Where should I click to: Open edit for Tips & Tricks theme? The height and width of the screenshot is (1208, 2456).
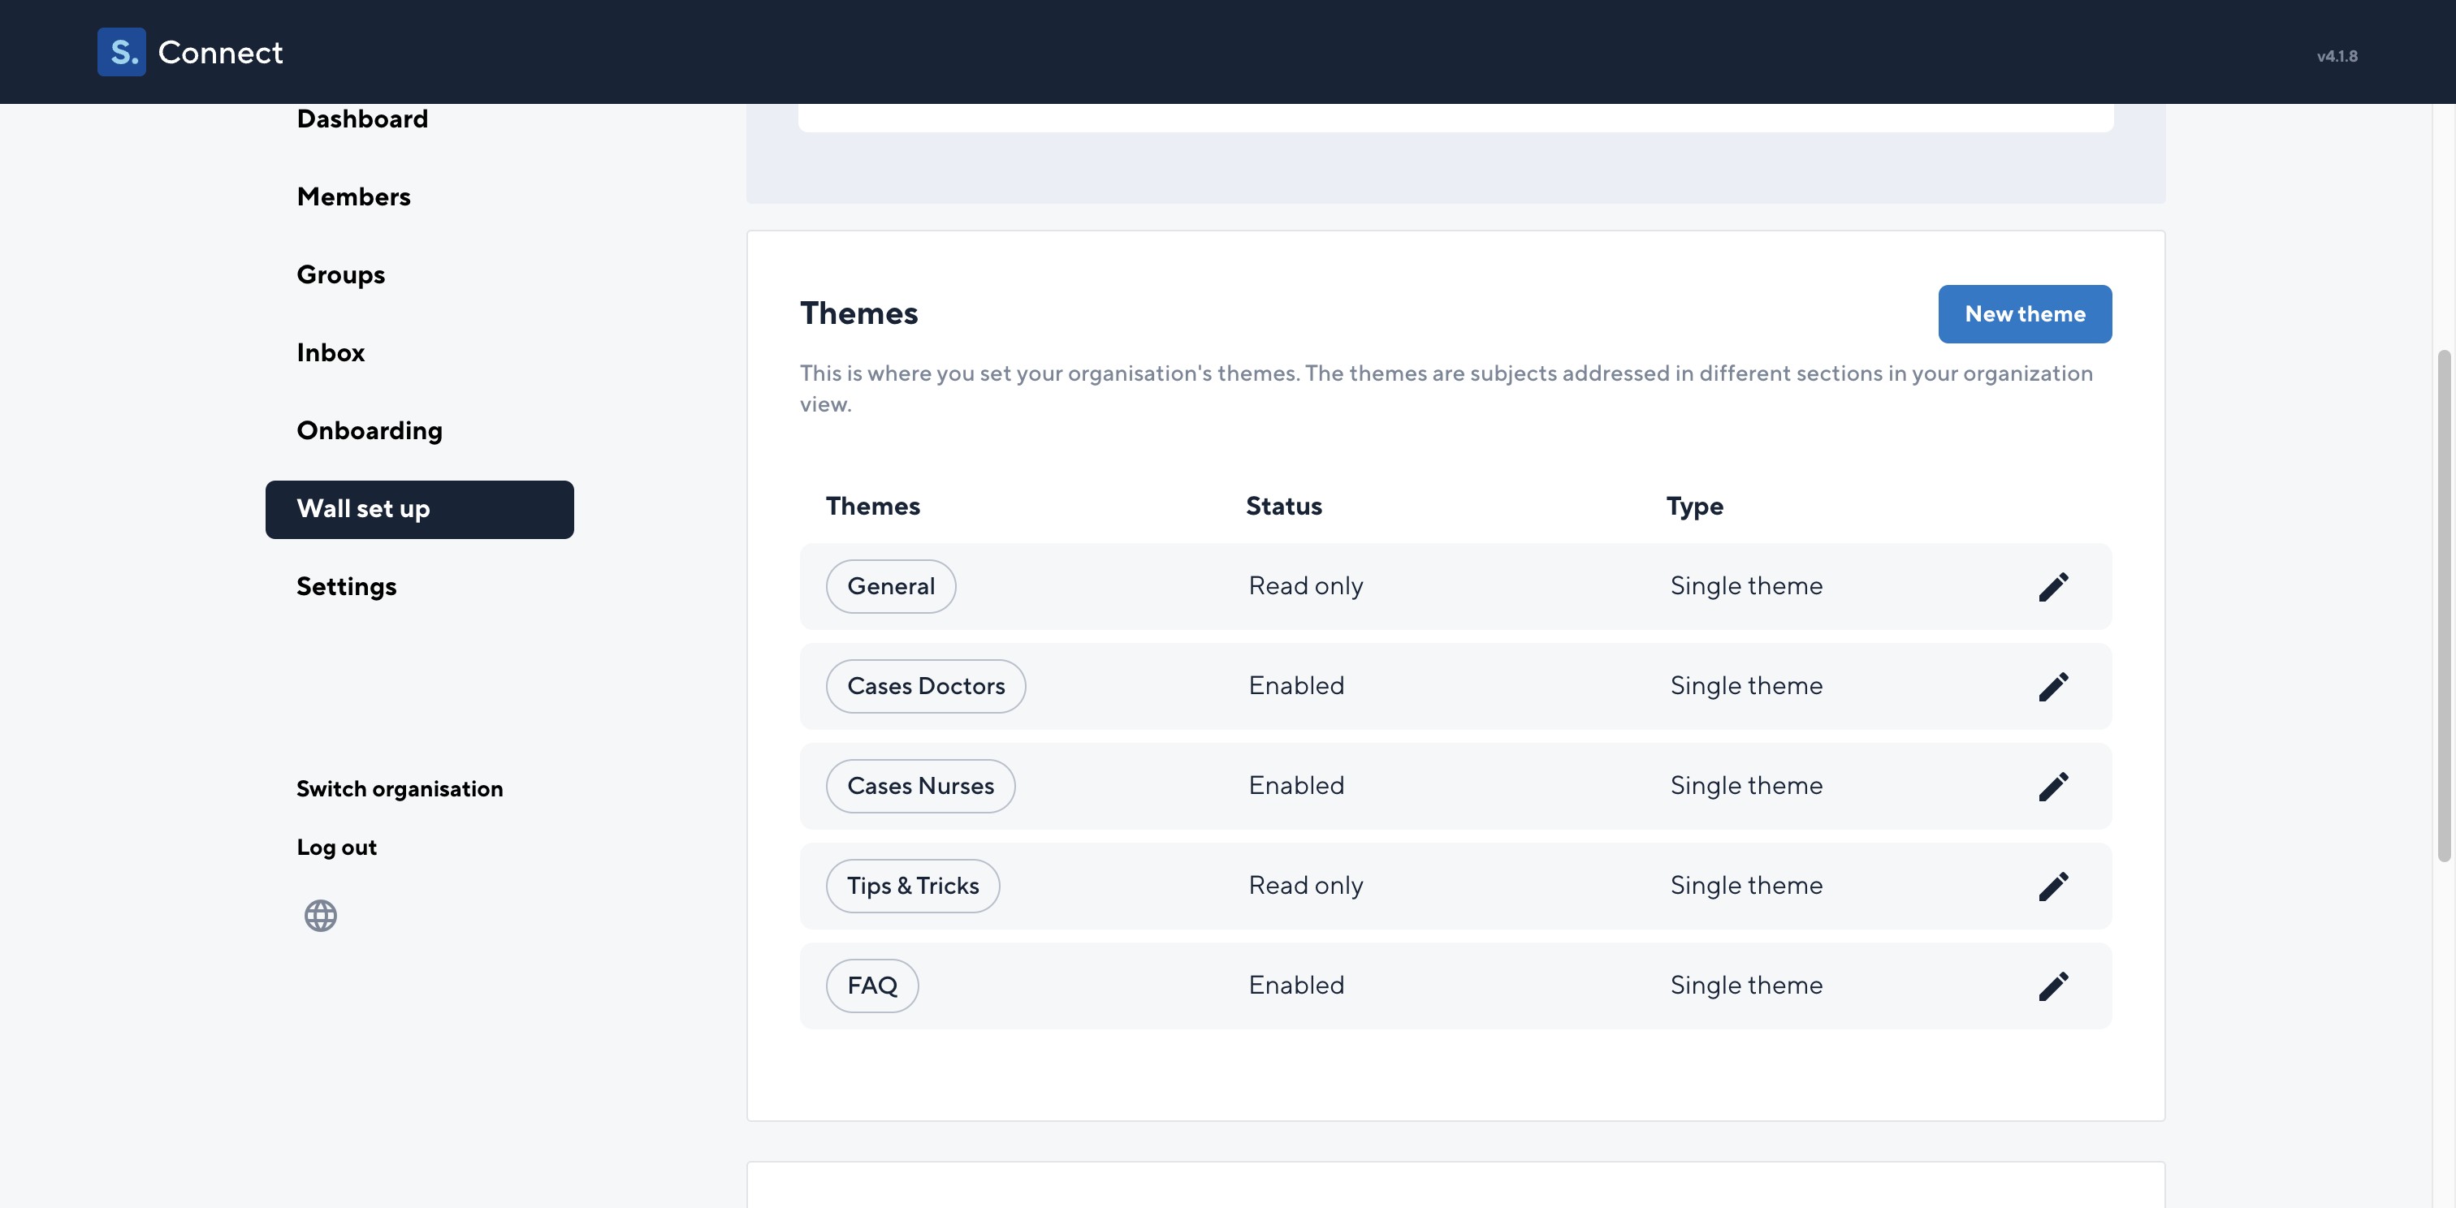coord(2052,887)
